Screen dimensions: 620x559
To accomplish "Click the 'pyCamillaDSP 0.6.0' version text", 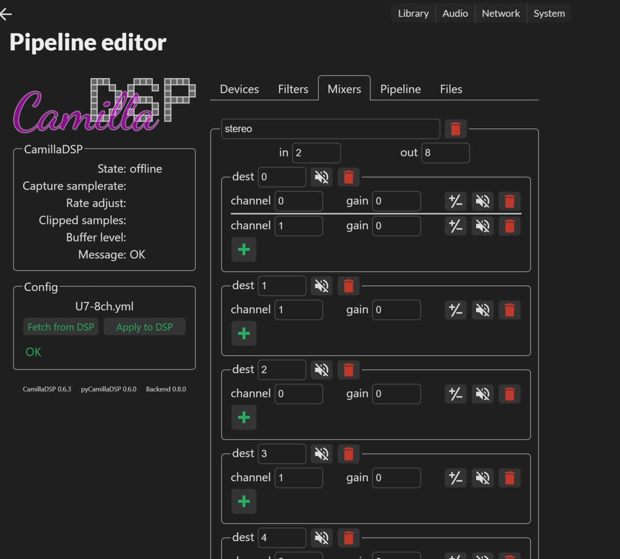I will (109, 389).
